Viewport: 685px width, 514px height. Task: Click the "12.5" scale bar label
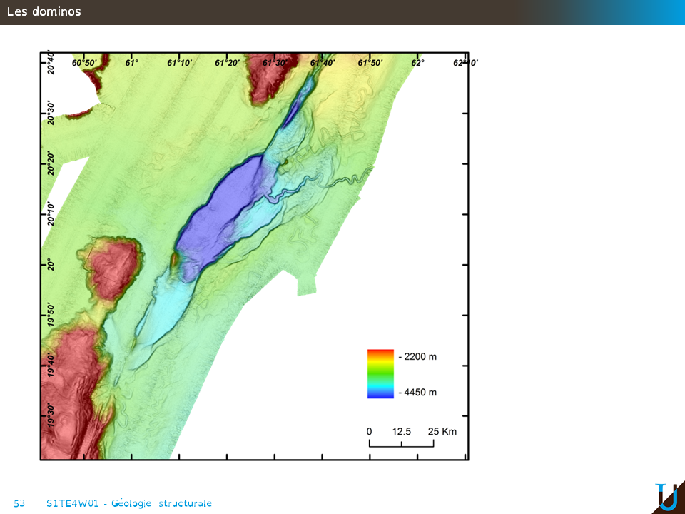(x=402, y=431)
